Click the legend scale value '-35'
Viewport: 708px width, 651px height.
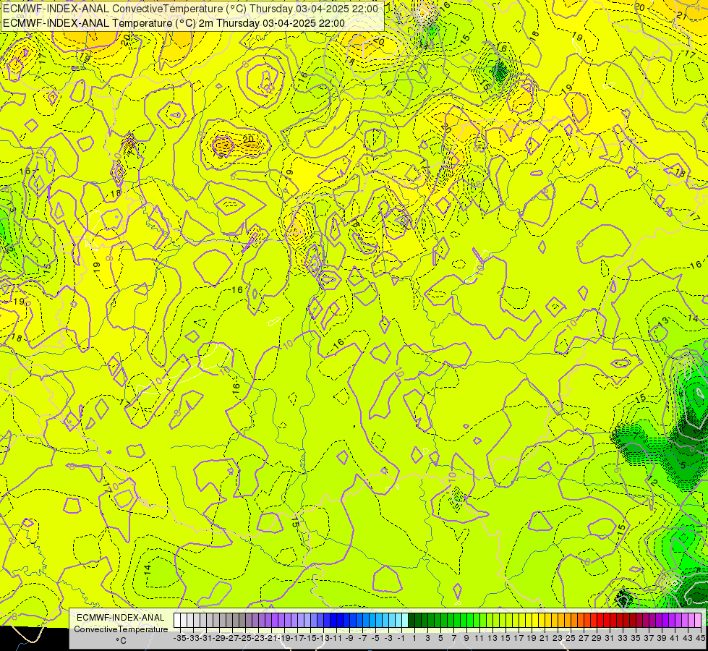pos(179,638)
